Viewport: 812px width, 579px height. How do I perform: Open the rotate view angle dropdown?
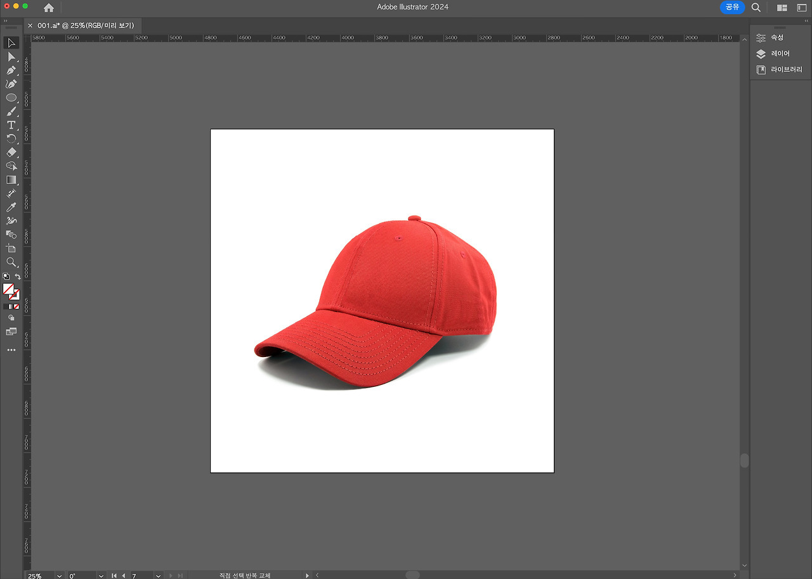(x=101, y=575)
